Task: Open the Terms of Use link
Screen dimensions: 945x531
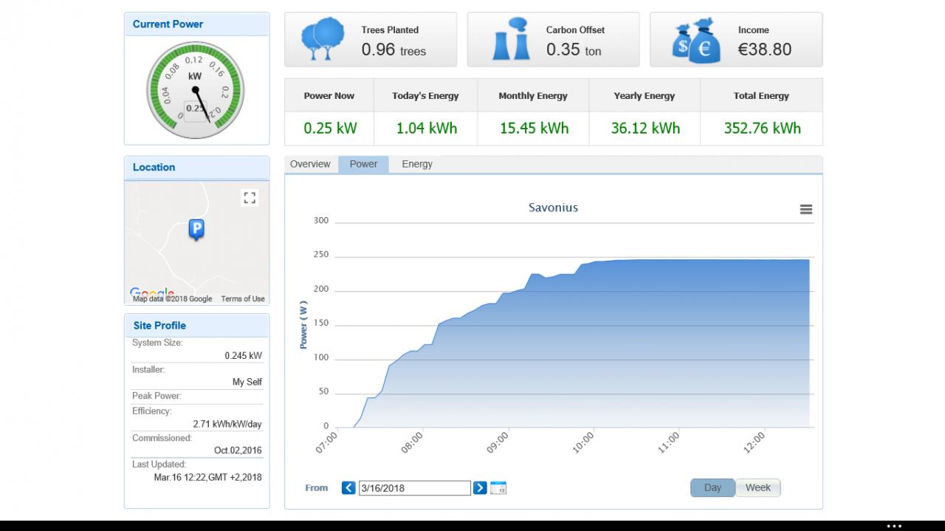Action: pos(243,299)
